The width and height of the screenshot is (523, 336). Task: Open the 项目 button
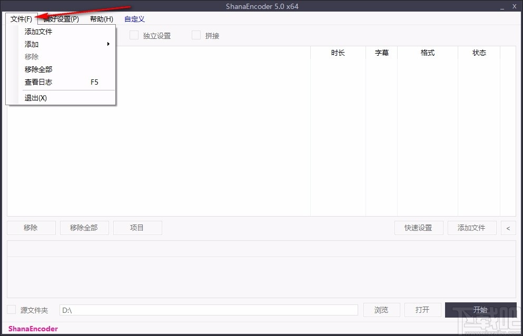137,227
